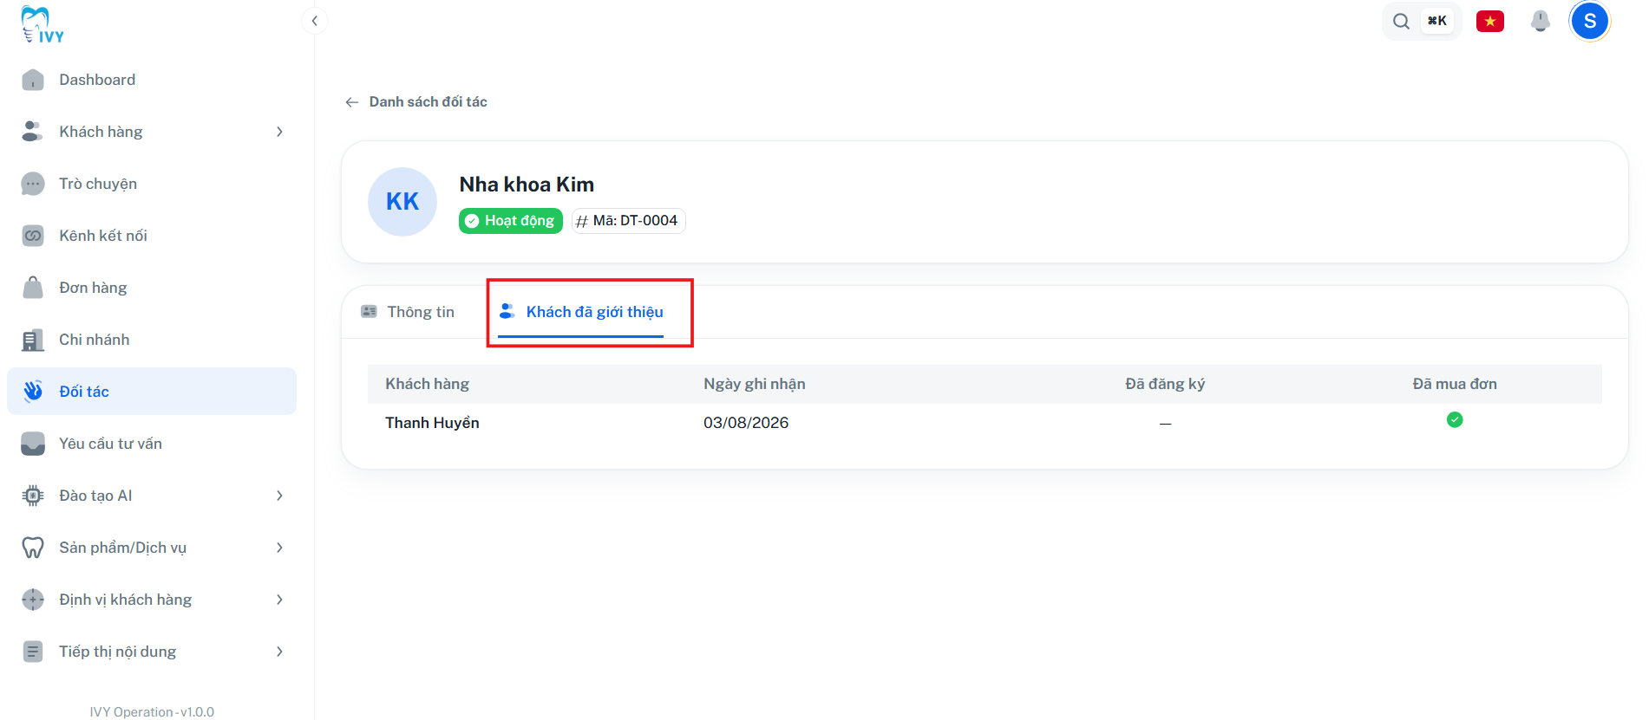1649x720 pixels.
Task: Click the green check in Đã mua đơn
Action: [1455, 420]
